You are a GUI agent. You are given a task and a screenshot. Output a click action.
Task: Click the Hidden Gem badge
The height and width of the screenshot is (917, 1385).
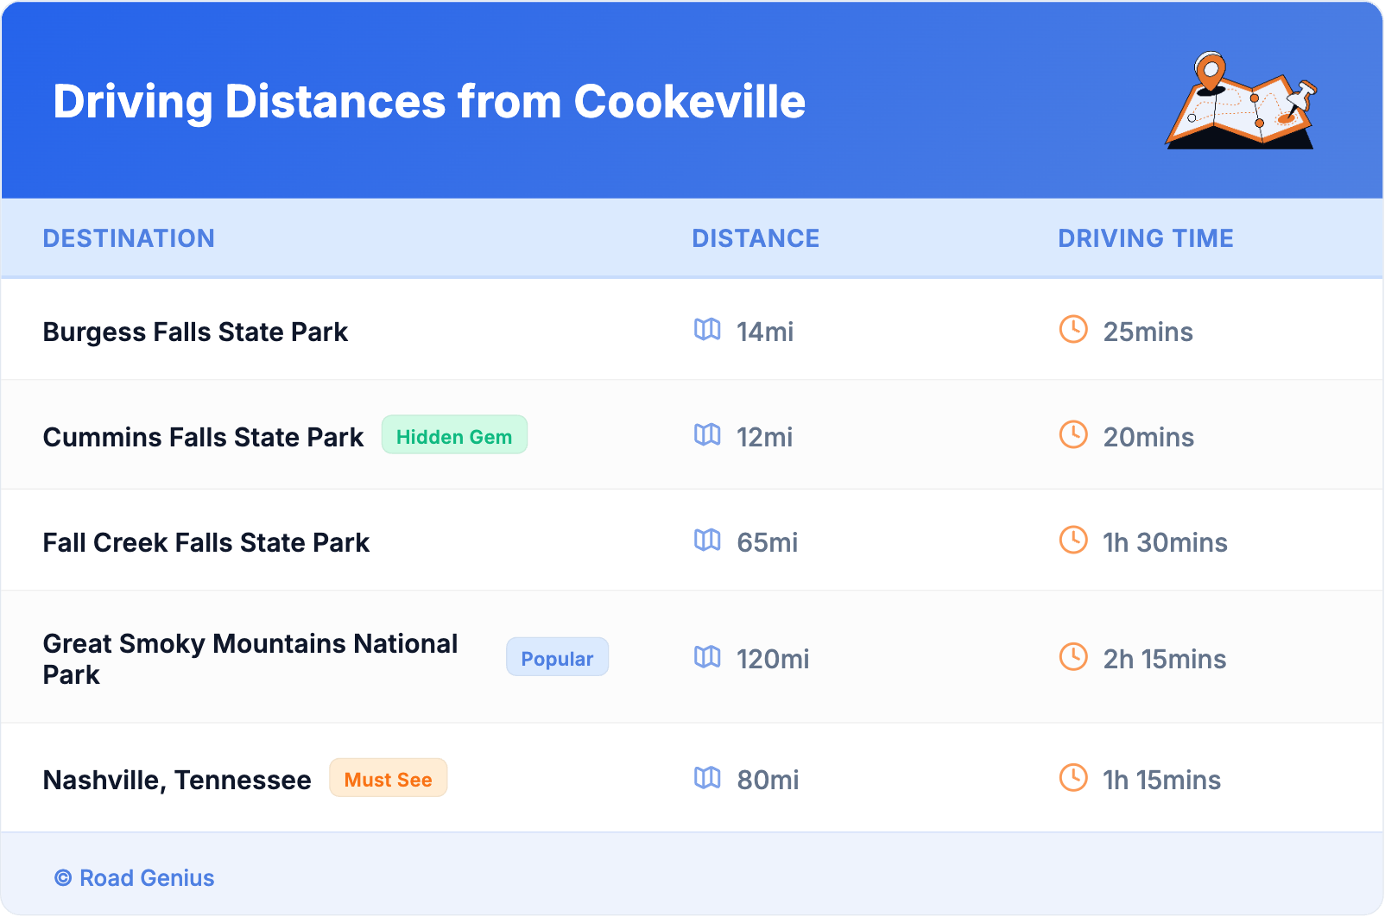454,435
